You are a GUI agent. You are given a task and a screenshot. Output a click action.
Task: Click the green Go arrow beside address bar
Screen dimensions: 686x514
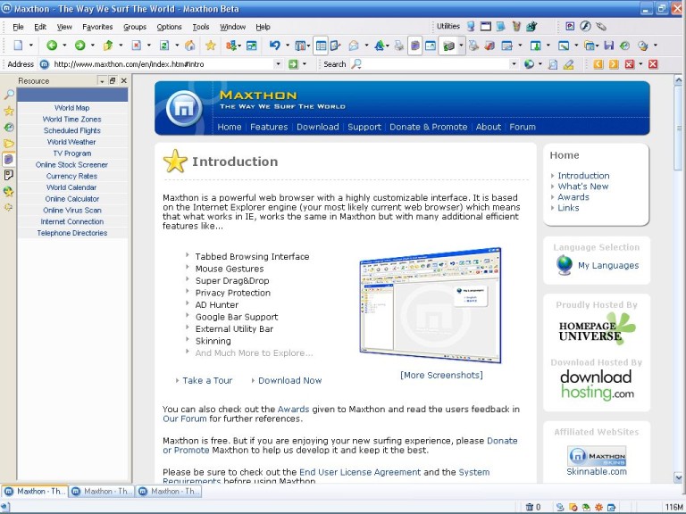[293, 64]
